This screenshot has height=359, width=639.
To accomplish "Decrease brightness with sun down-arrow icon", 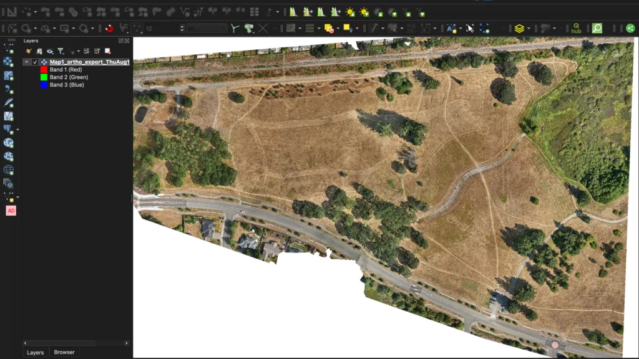I will click(x=364, y=12).
